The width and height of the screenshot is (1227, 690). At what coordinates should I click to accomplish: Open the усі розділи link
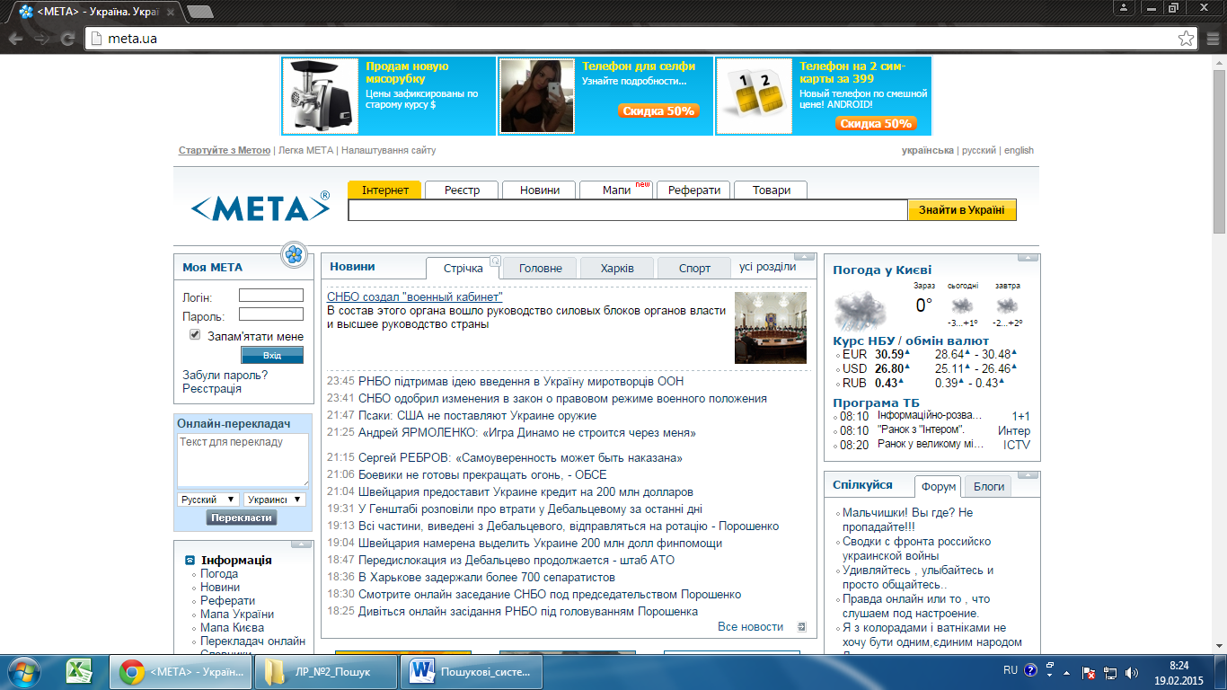pos(768,267)
